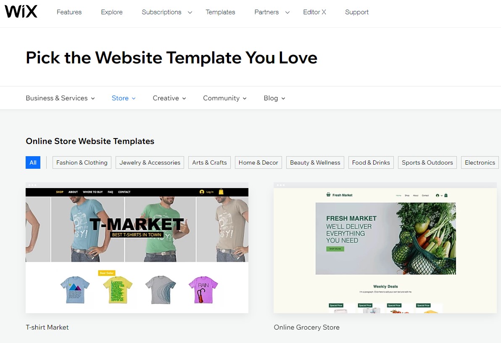Filter templates by Food & Drinks

371,162
